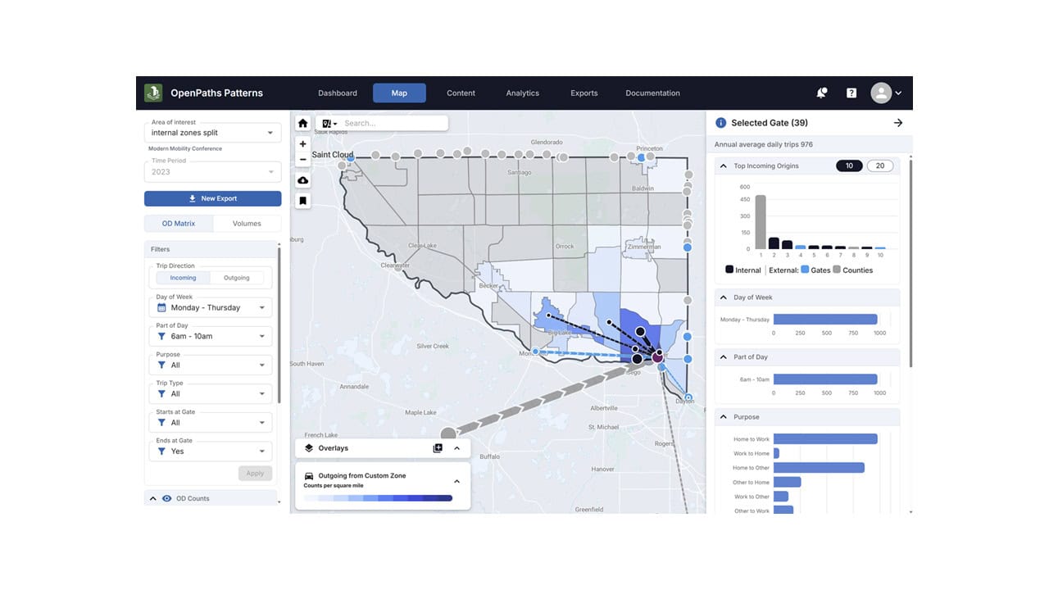Click the Overlays layers icon

point(309,448)
